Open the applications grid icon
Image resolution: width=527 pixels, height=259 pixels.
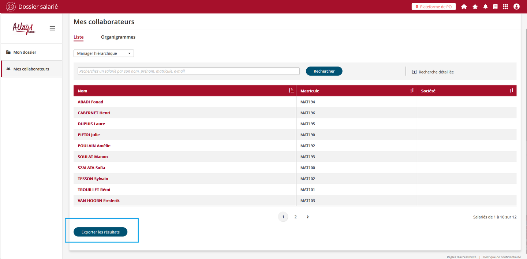tap(505, 7)
